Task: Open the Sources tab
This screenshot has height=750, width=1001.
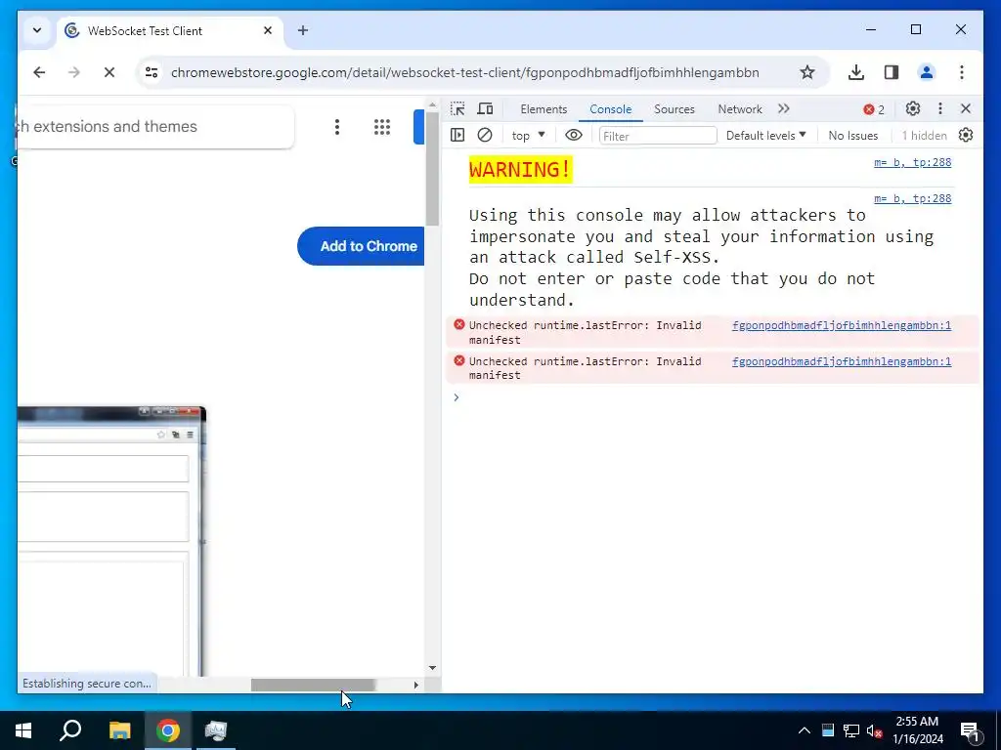Action: click(675, 109)
